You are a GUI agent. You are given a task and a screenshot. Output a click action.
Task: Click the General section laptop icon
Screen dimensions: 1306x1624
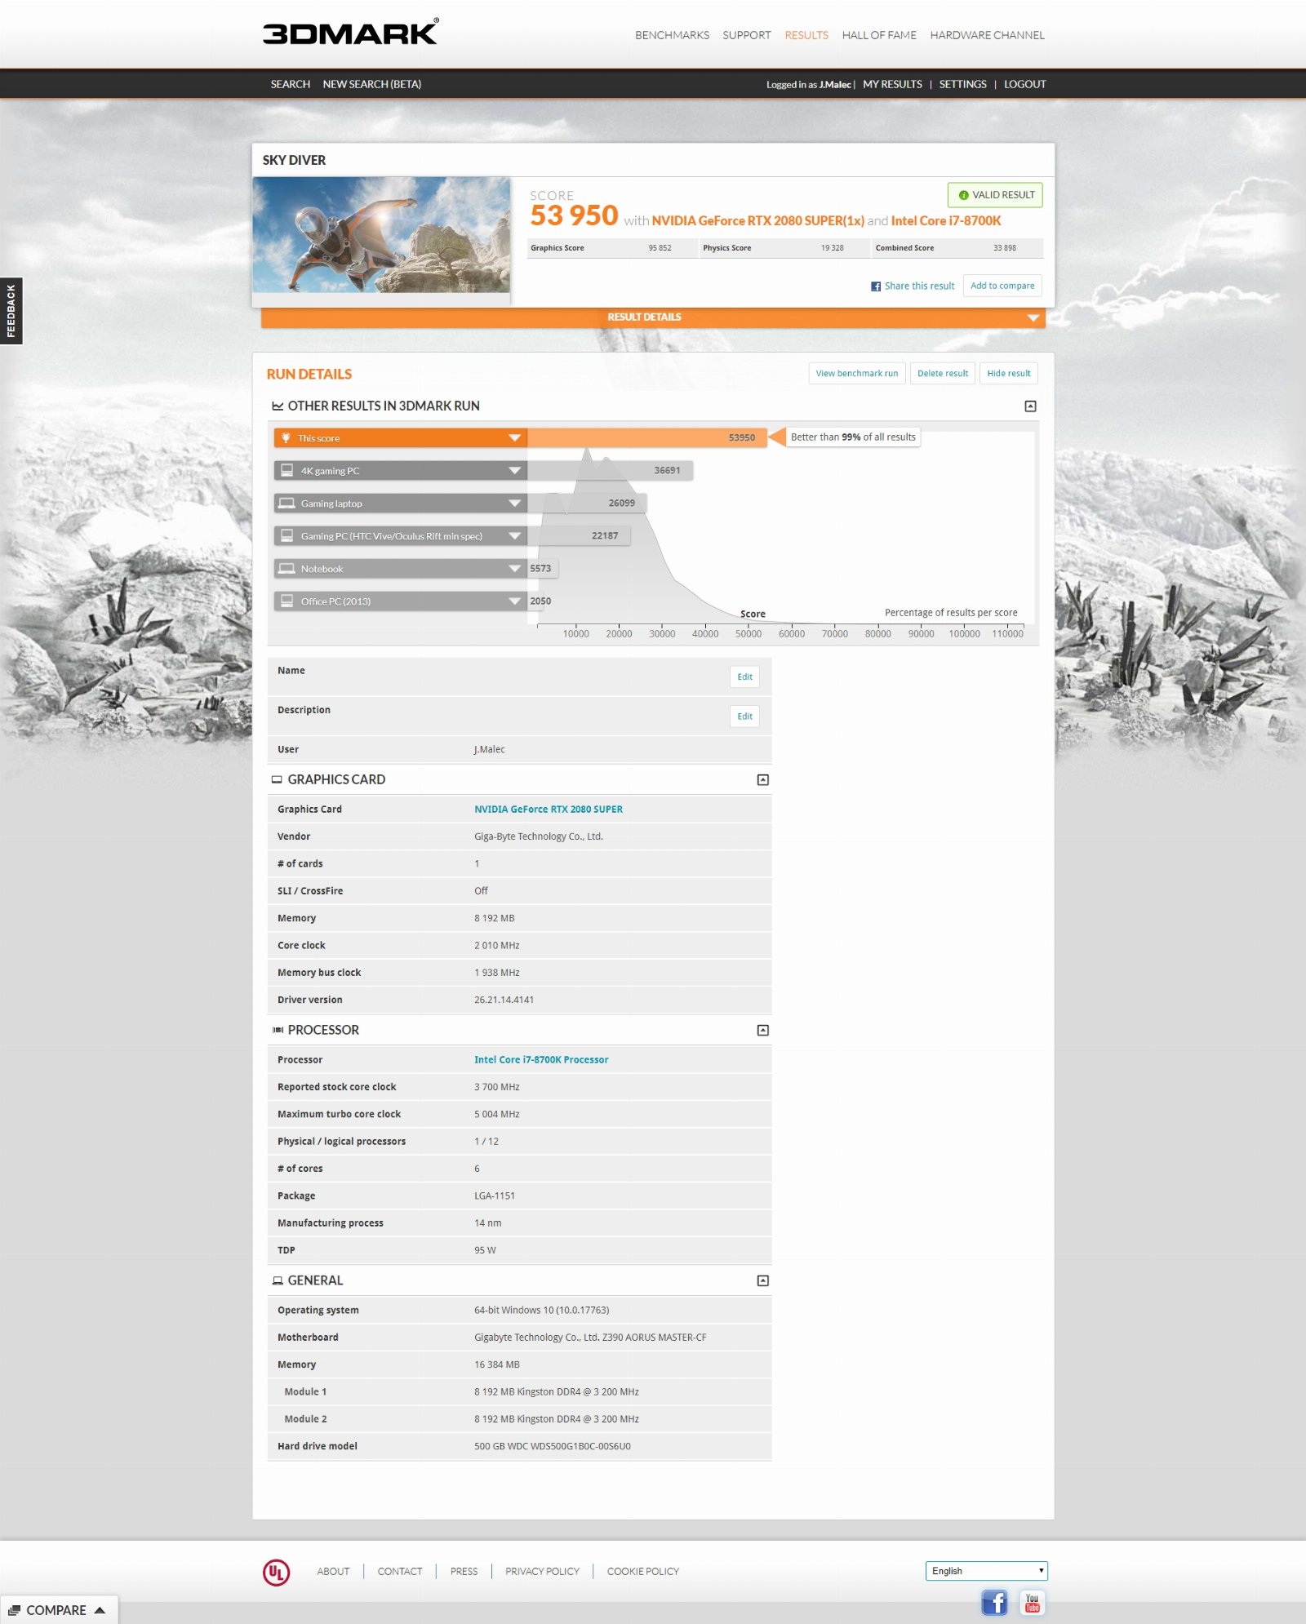click(278, 1280)
